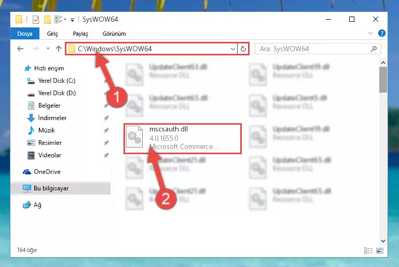Open Müzik folder in sidebar
Screen dimensions: 399x267
pos(47,130)
